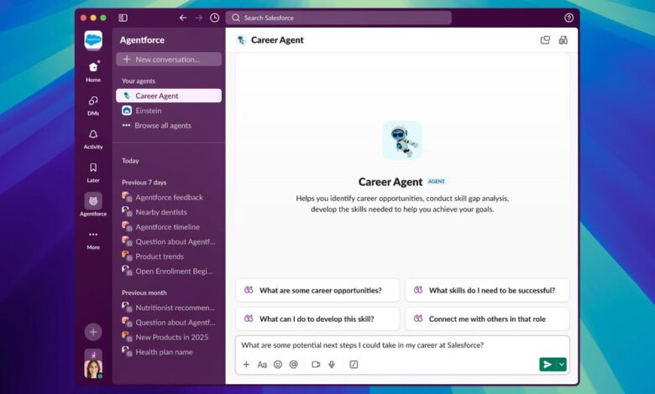Insert a mention with @ icon
The width and height of the screenshot is (655, 394).
[x=294, y=365]
